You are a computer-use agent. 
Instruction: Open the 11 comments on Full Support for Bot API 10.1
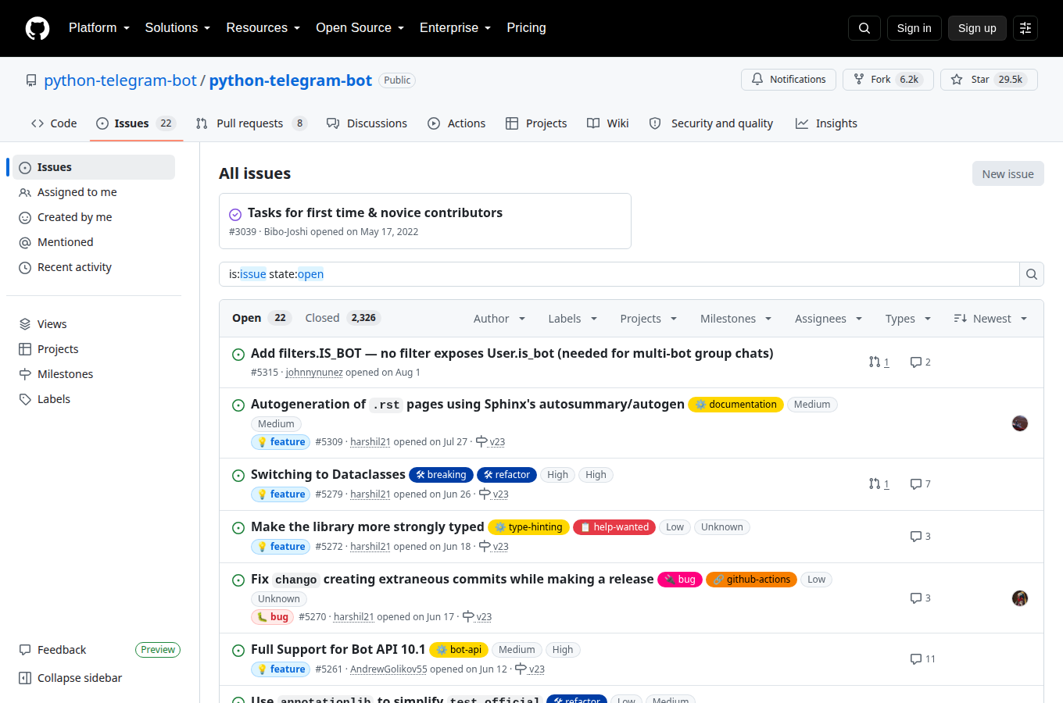click(x=923, y=658)
